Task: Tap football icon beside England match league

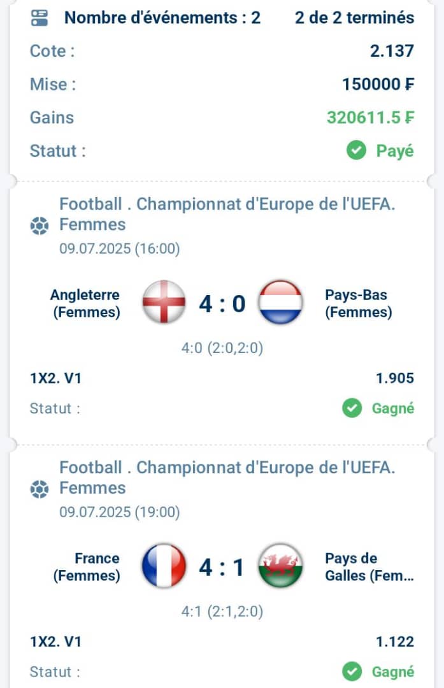Action: click(x=39, y=226)
